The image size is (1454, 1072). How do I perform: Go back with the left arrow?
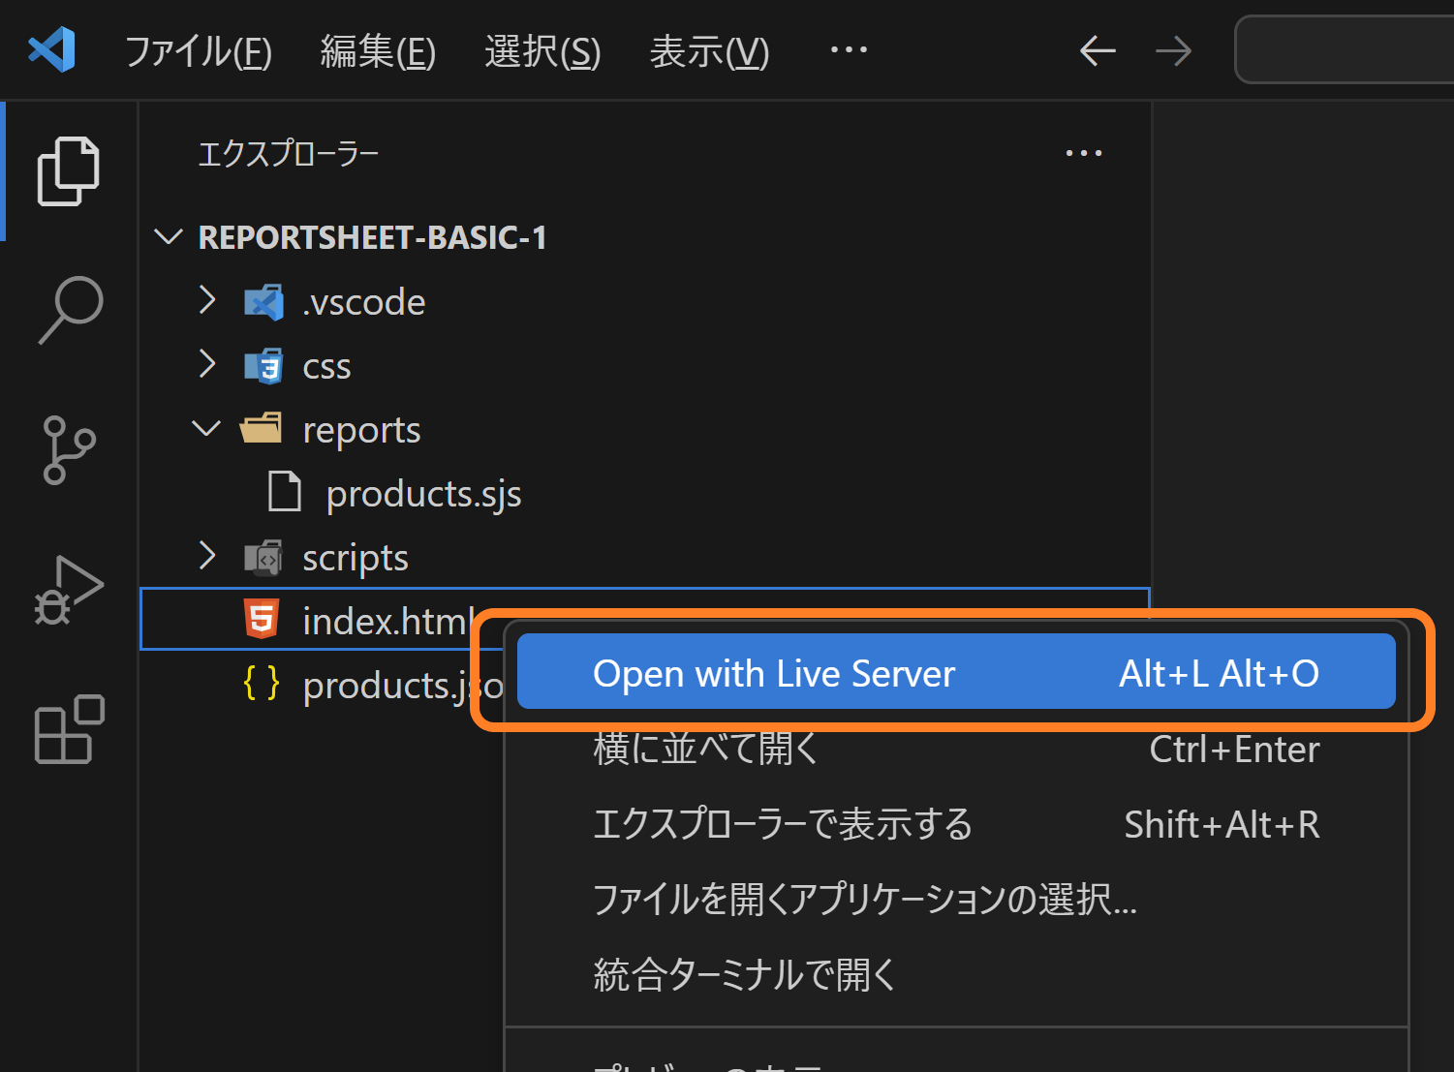[x=1098, y=50]
